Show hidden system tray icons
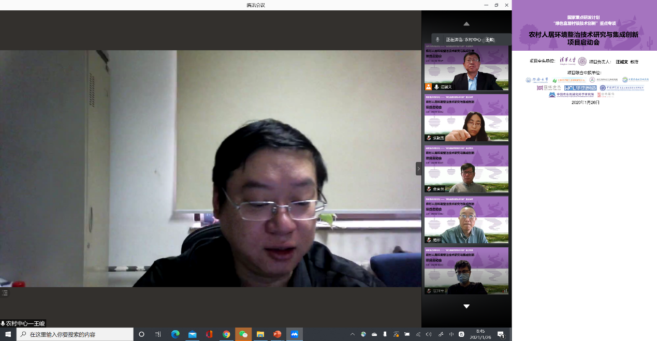 [x=353, y=334]
